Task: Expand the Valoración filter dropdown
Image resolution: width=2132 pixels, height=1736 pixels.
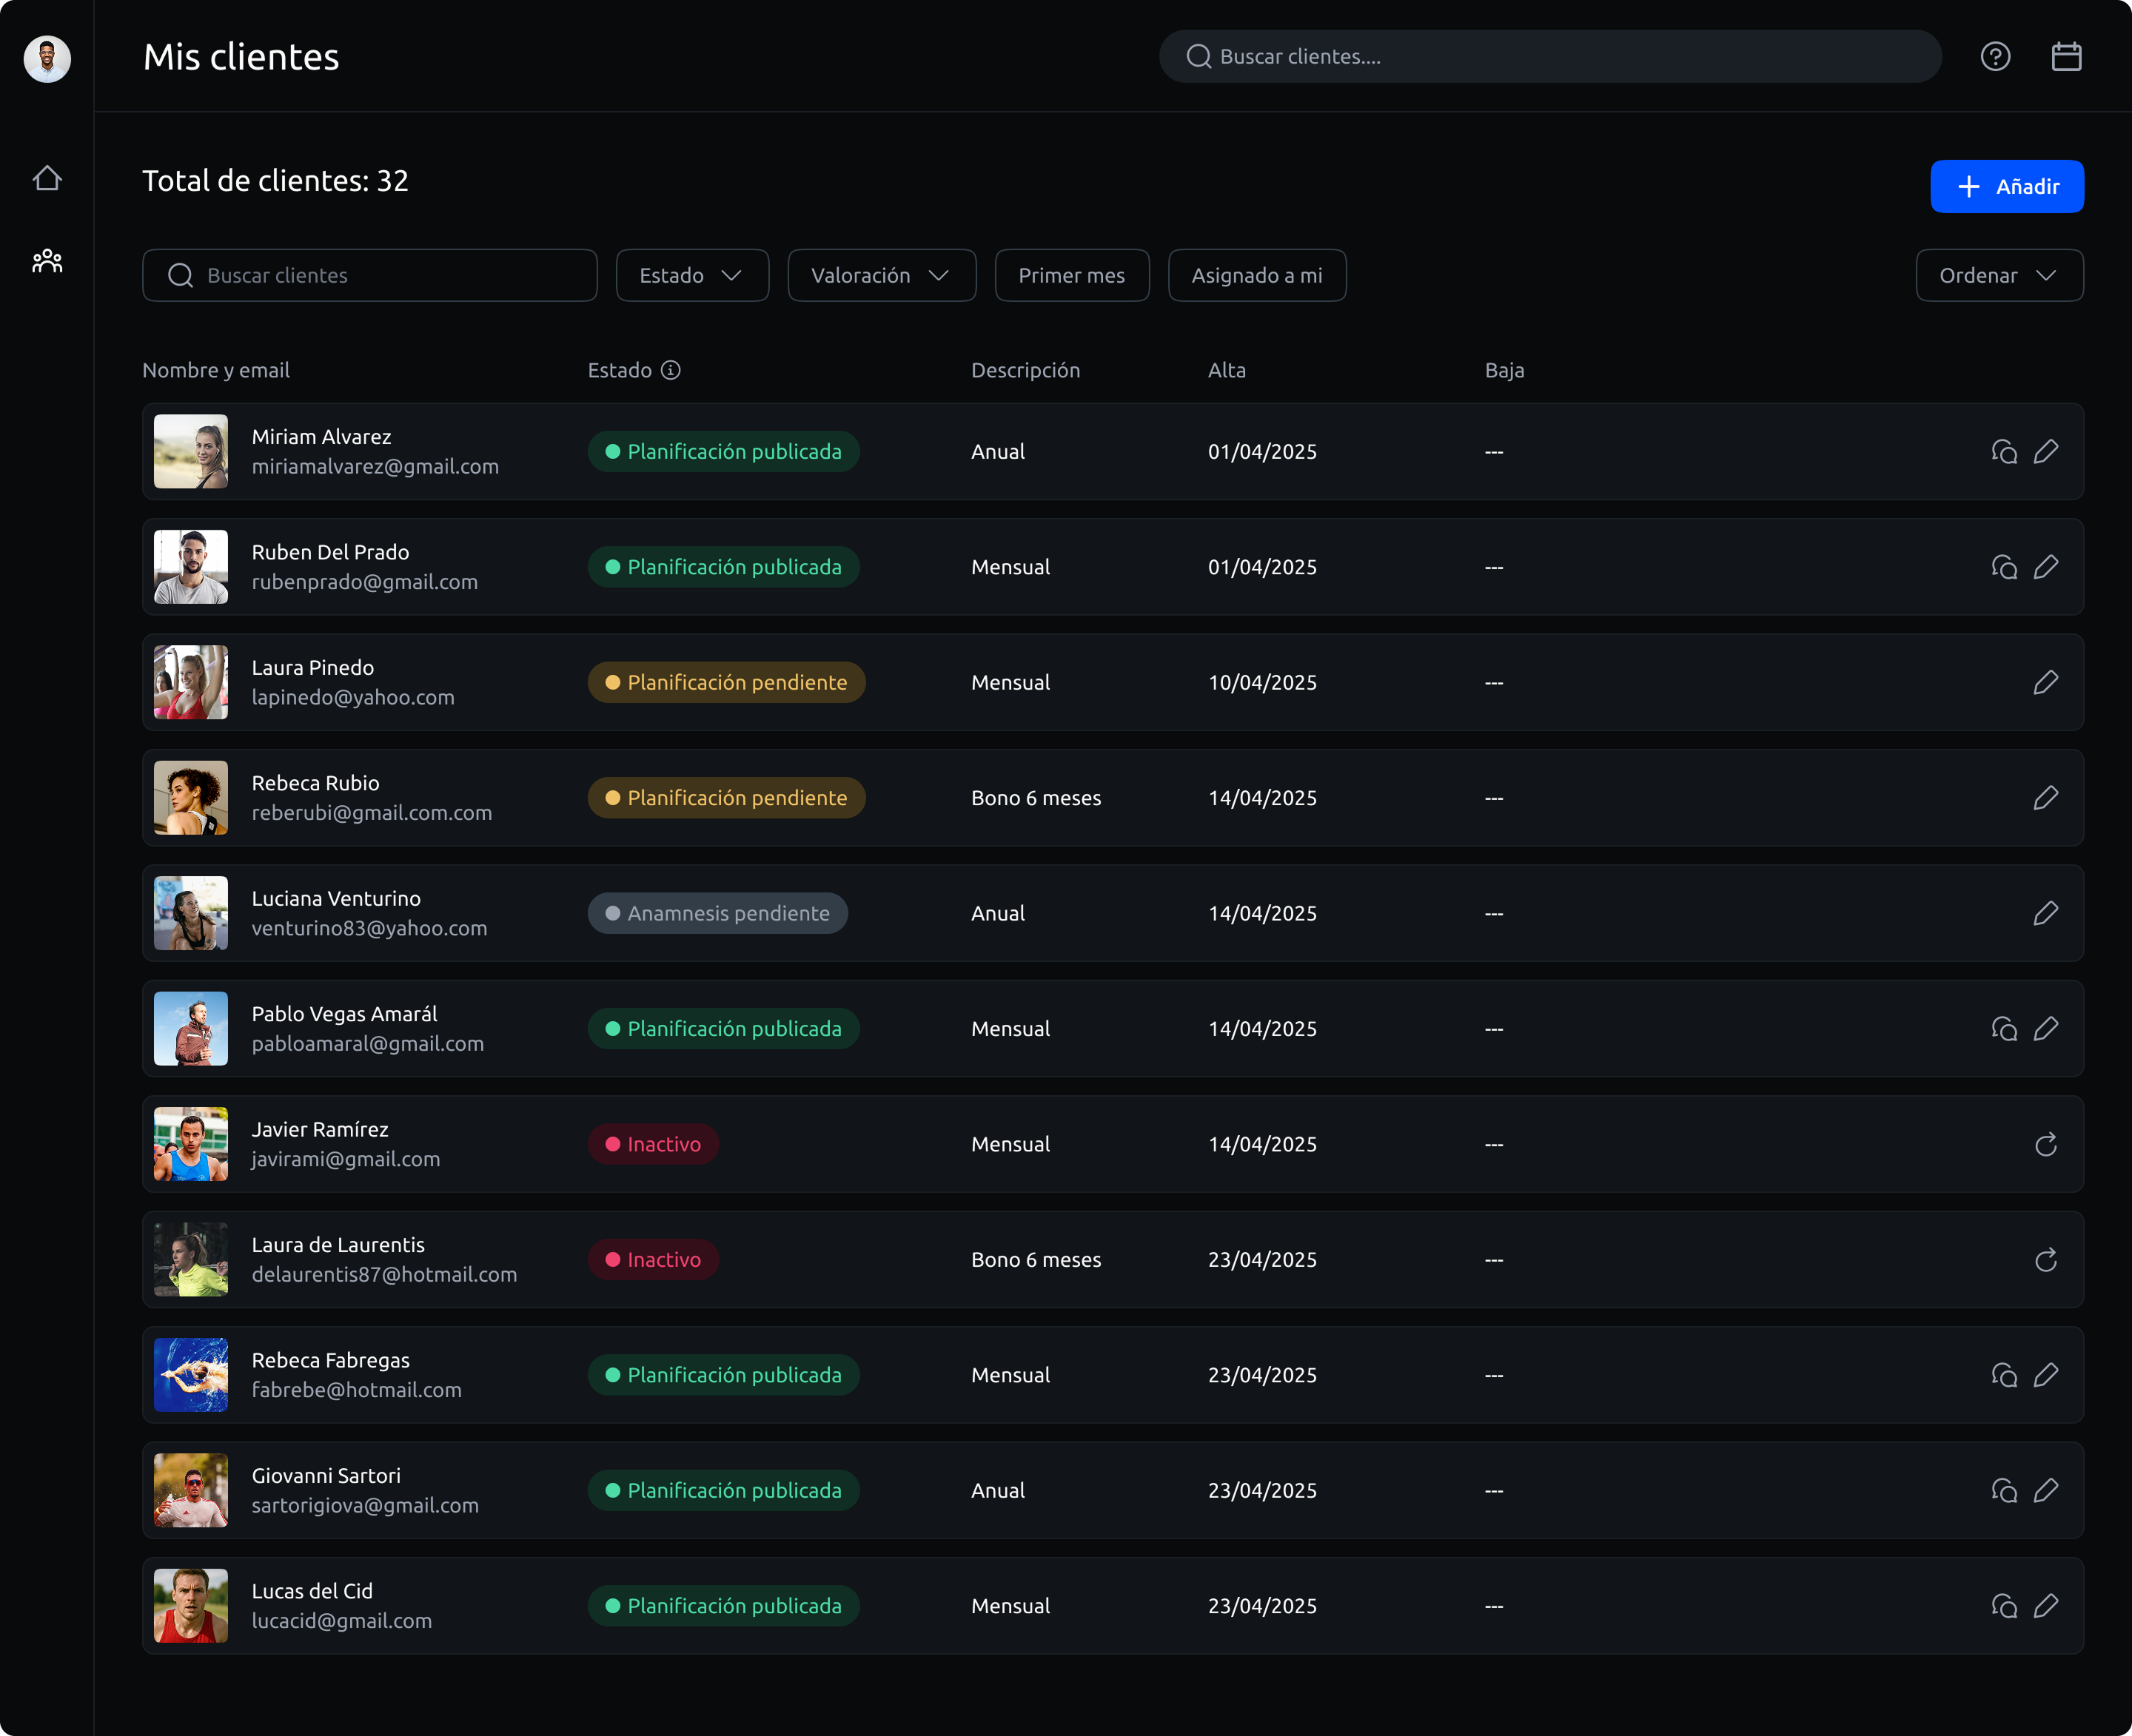Action: 882,275
